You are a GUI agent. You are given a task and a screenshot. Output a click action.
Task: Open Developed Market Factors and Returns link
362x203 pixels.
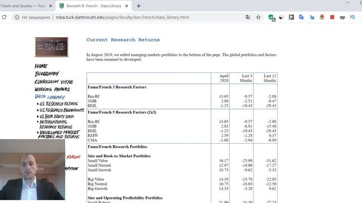pyautogui.click(x=59, y=134)
